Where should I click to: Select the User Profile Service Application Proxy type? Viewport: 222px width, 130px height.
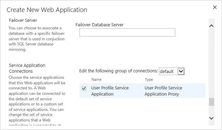point(163,91)
